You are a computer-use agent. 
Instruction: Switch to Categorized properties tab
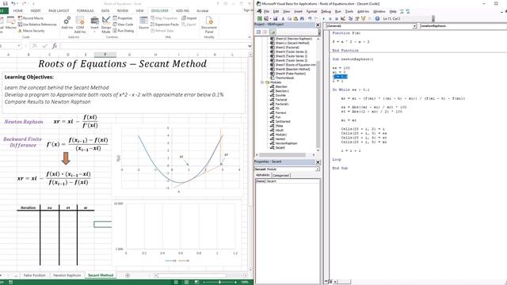click(x=281, y=175)
